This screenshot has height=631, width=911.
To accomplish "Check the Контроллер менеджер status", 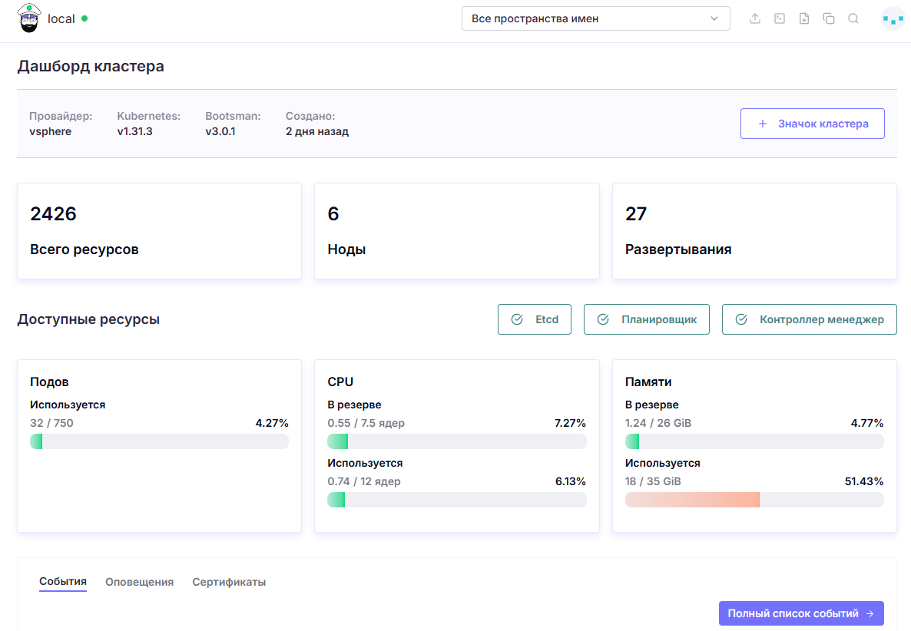I will coord(810,319).
